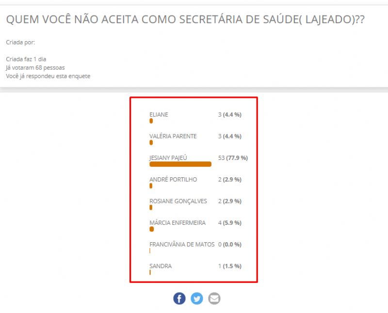Screen dimensions: 388x313
Task: Click the 4 (5.9 %) result value
Action: (230, 223)
